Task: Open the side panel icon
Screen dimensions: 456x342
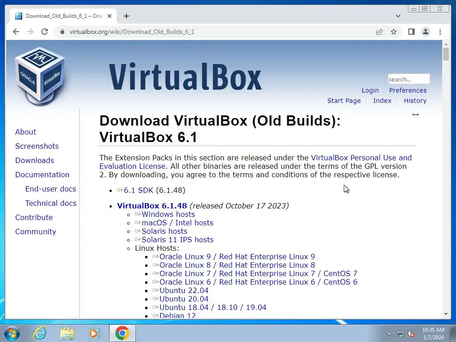Action: (x=411, y=32)
